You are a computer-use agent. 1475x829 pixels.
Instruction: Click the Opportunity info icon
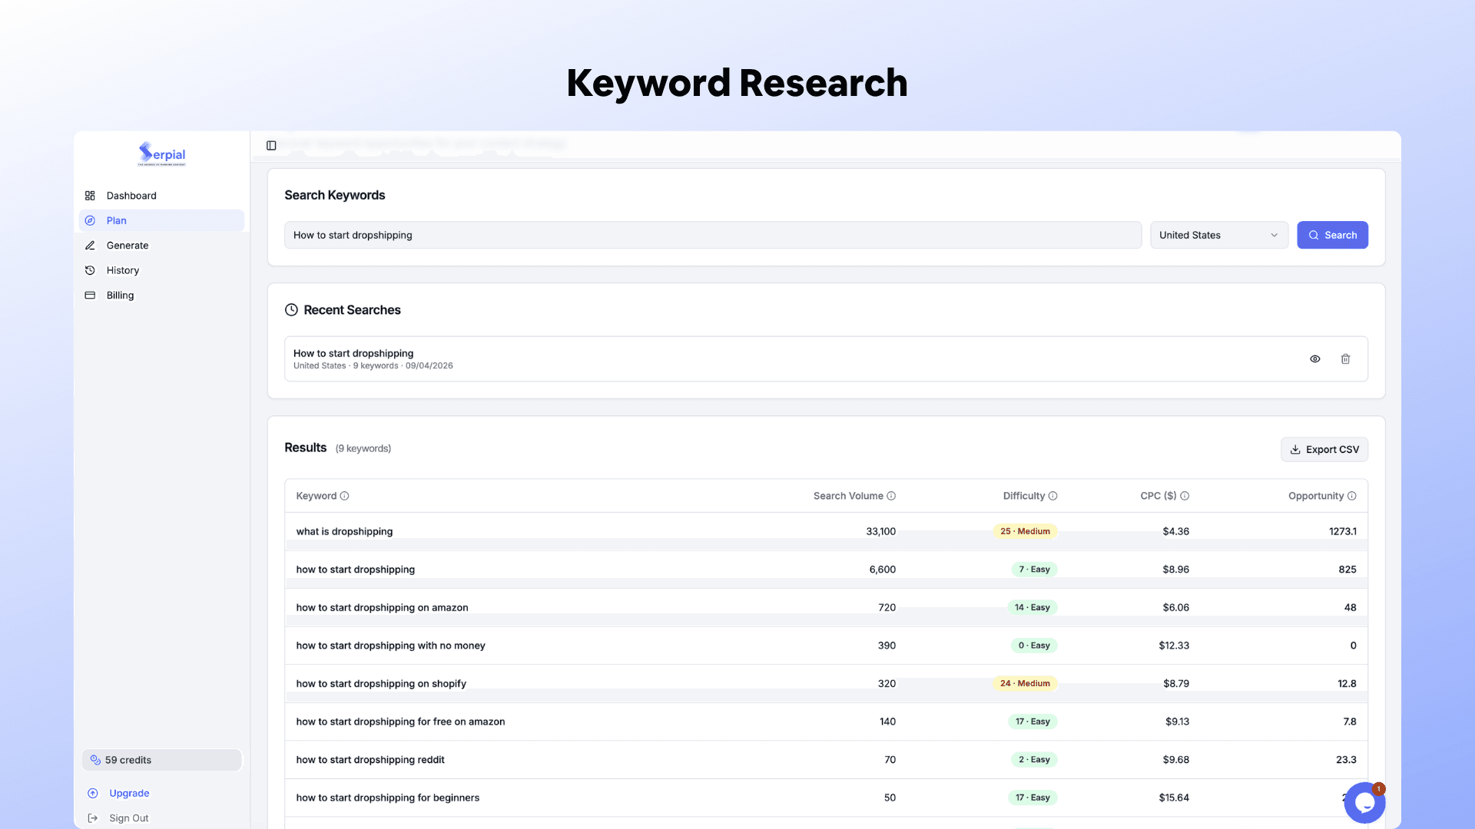tap(1351, 496)
